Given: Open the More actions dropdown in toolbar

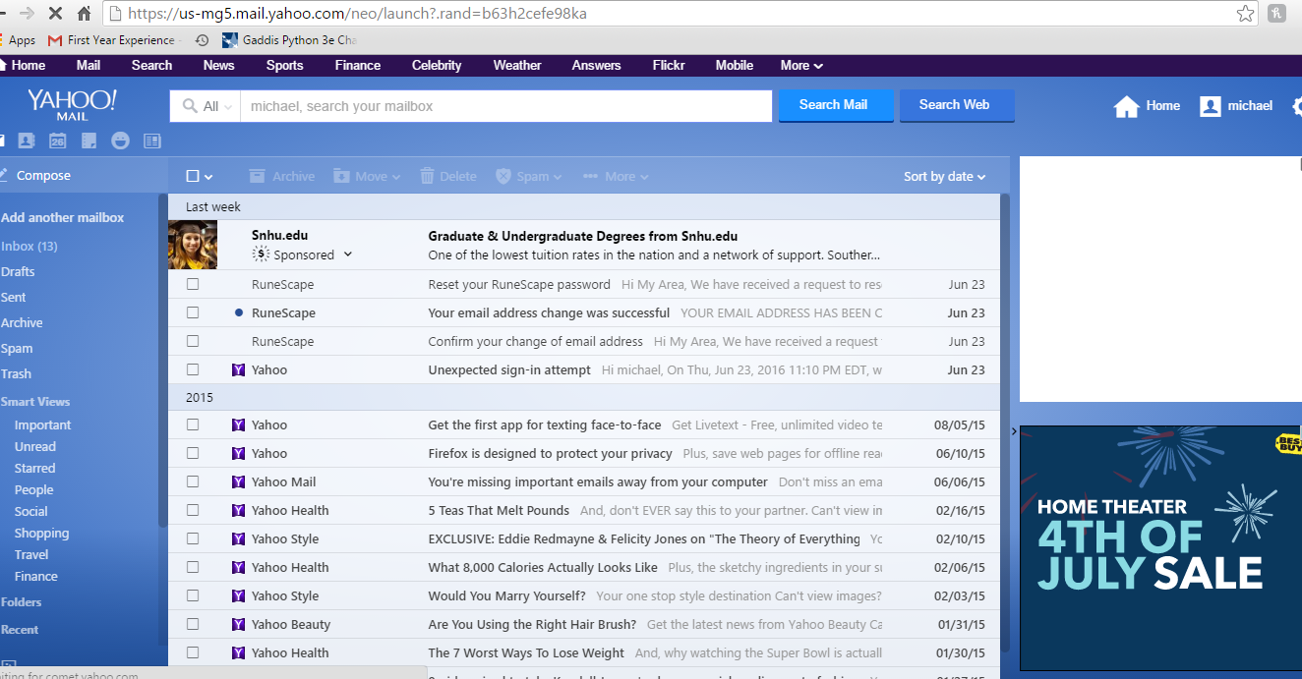Looking at the screenshot, I should (x=617, y=176).
